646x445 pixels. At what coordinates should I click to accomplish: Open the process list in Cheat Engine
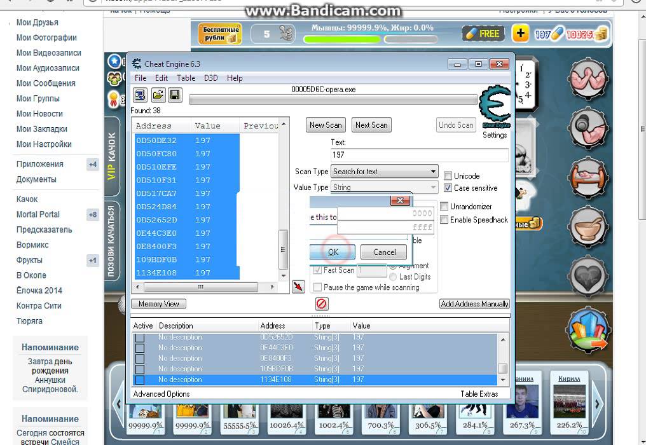[x=140, y=95]
